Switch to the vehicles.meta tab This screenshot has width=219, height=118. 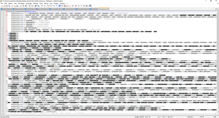click(x=6, y=9)
